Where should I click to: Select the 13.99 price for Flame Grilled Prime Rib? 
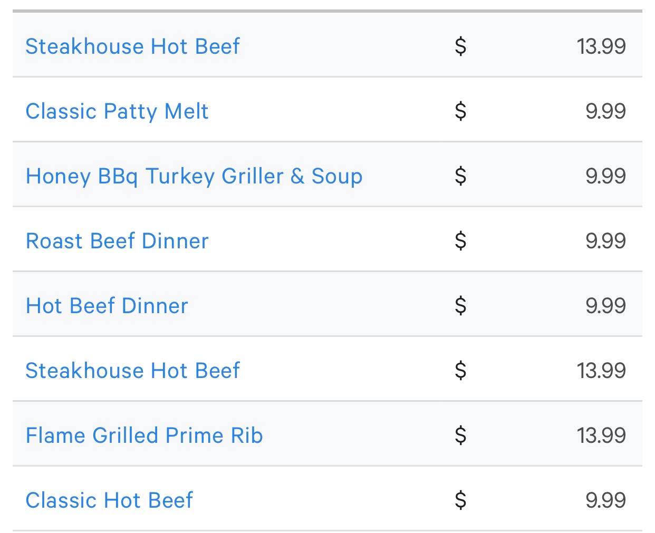(601, 435)
